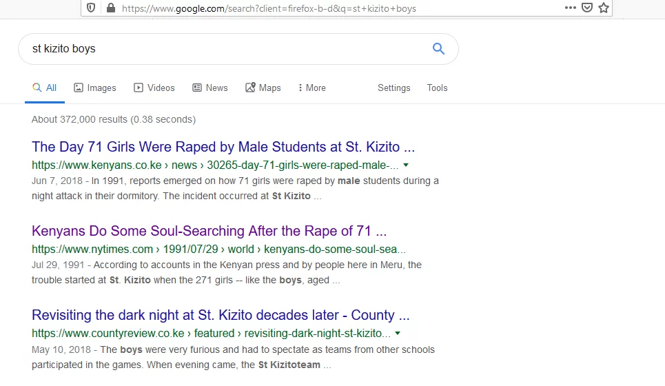Screen dimensions: 665x386
Task: Click the Maps pin icon
Action: click(x=250, y=87)
